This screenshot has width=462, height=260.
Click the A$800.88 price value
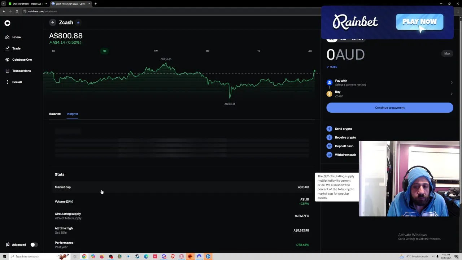click(66, 36)
